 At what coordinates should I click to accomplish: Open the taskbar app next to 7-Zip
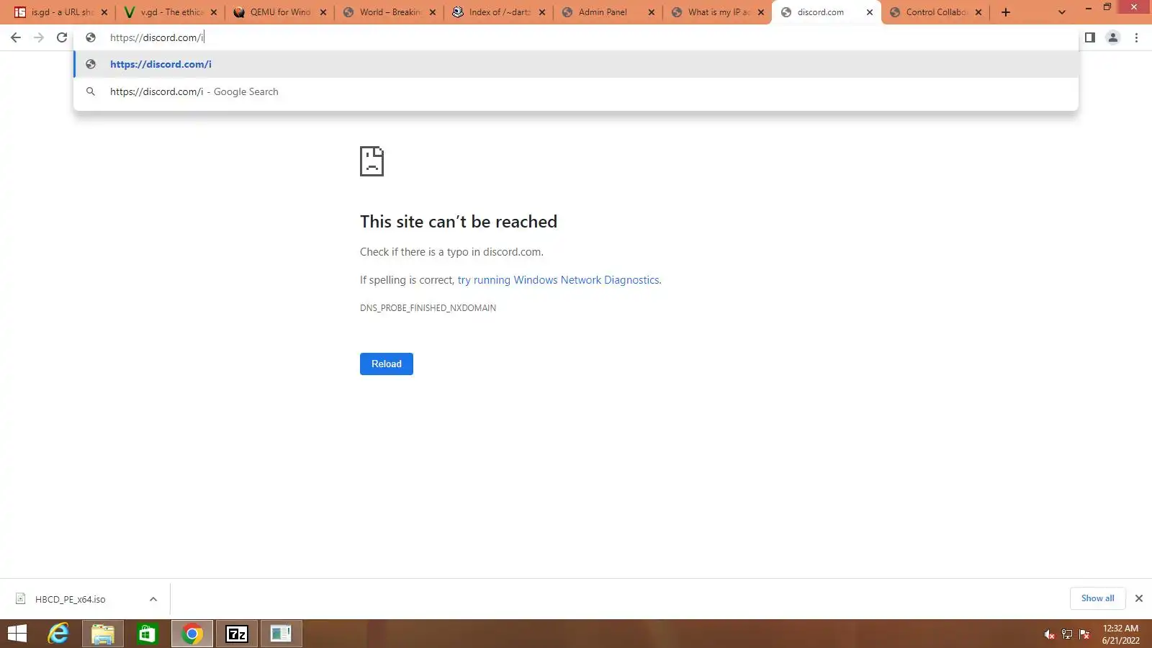point(282,634)
